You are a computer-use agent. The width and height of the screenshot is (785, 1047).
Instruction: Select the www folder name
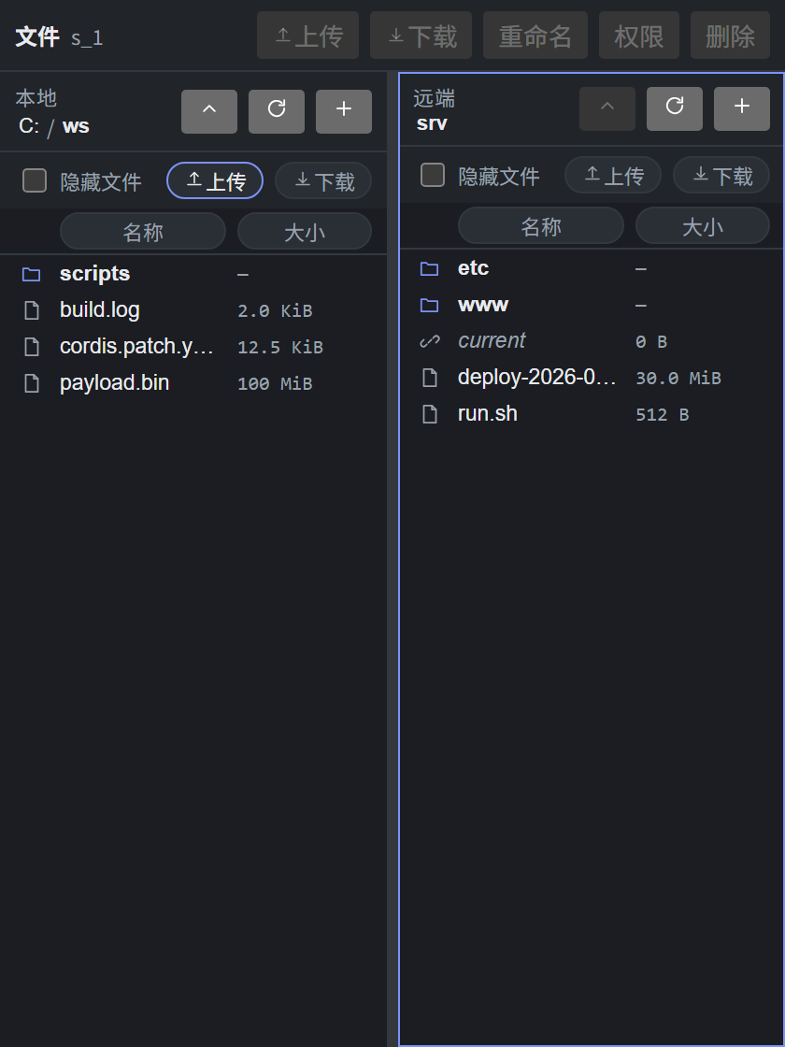(483, 305)
